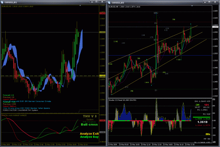Click the chart shift triangle in M5 window
The width and height of the screenshot is (220, 147).
[x=192, y=6]
